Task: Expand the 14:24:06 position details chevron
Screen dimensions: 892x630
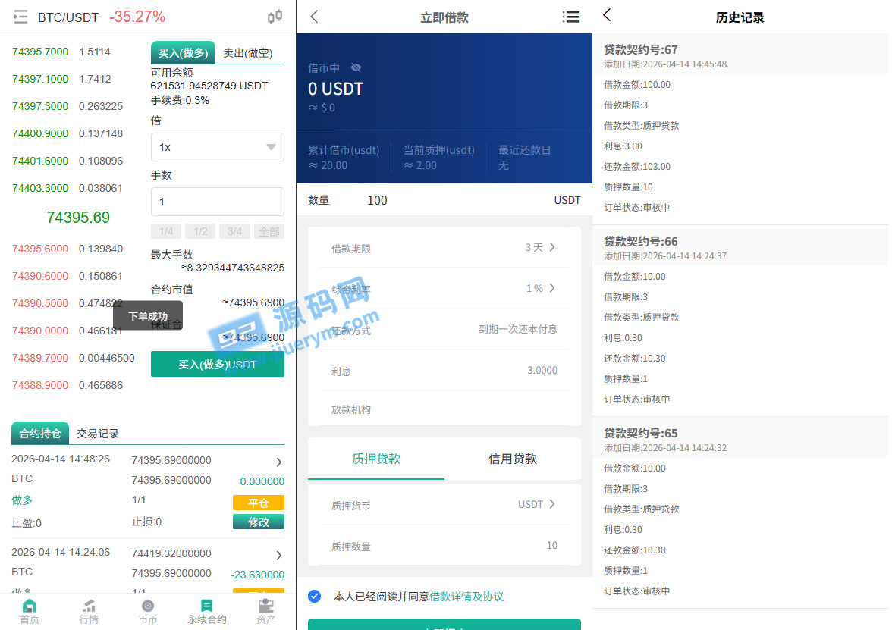Action: tap(279, 556)
